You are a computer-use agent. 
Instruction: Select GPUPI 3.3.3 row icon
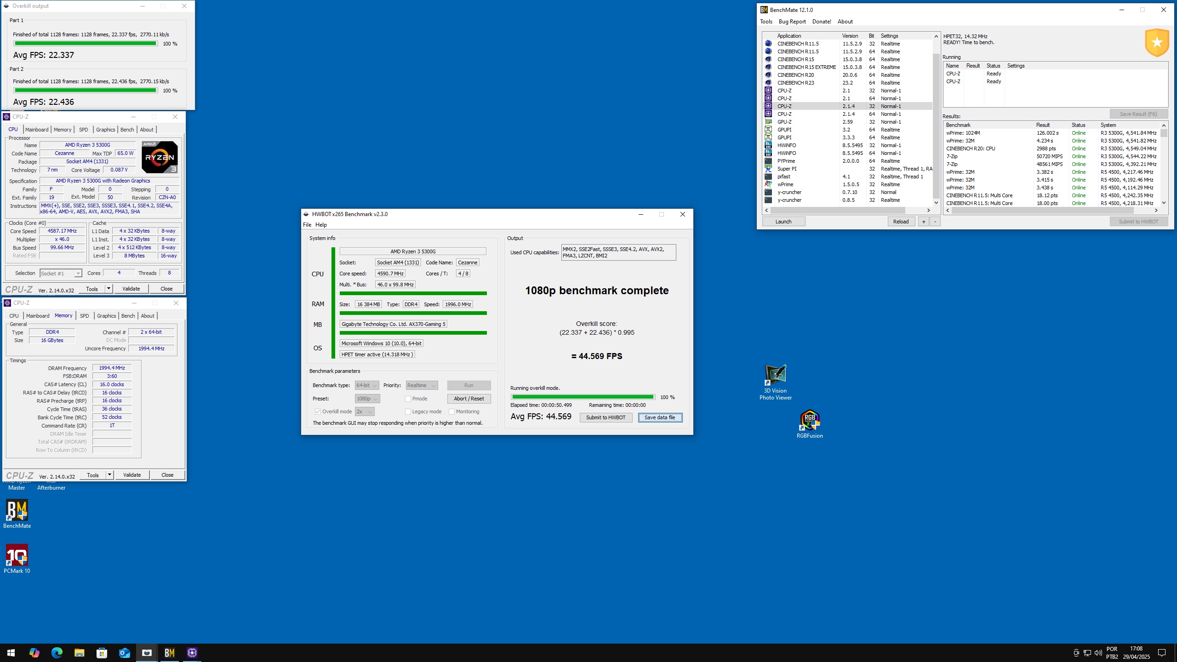pyautogui.click(x=768, y=137)
